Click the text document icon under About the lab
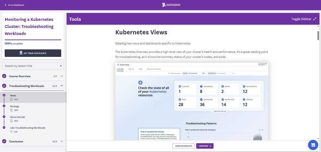 point(11,121)
